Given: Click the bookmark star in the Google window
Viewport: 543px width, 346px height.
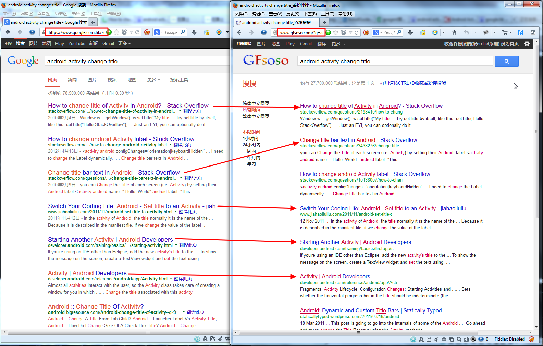Looking at the screenshot, I should (x=116, y=32).
